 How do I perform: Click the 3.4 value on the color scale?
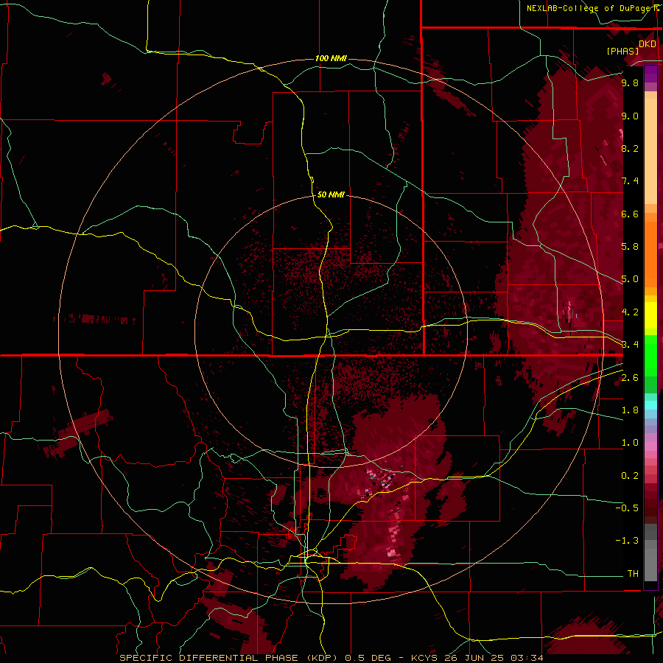630,345
